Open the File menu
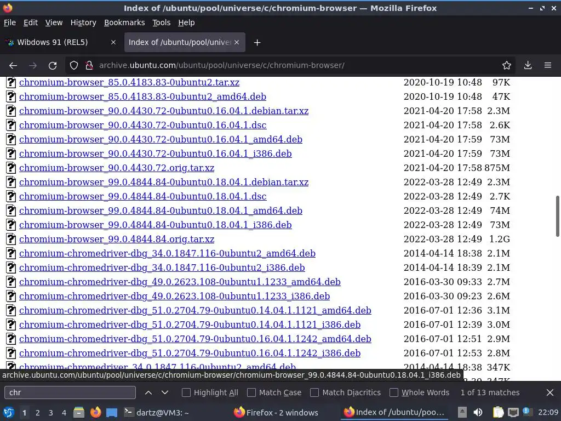Image resolution: width=561 pixels, height=421 pixels. [10, 22]
